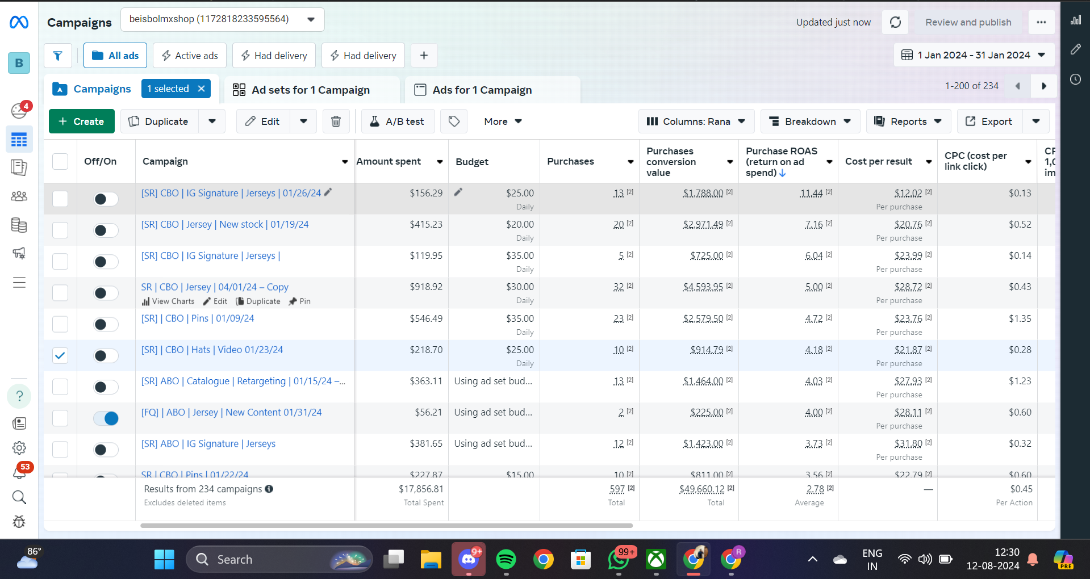Refresh the campaign data
This screenshot has height=579, width=1090.
pyautogui.click(x=895, y=22)
